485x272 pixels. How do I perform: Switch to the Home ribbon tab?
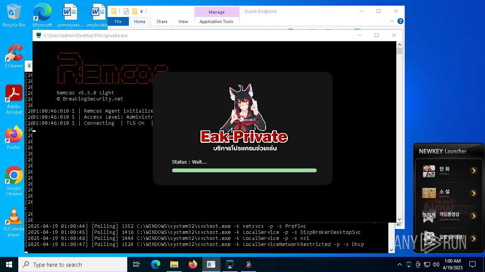(140, 22)
